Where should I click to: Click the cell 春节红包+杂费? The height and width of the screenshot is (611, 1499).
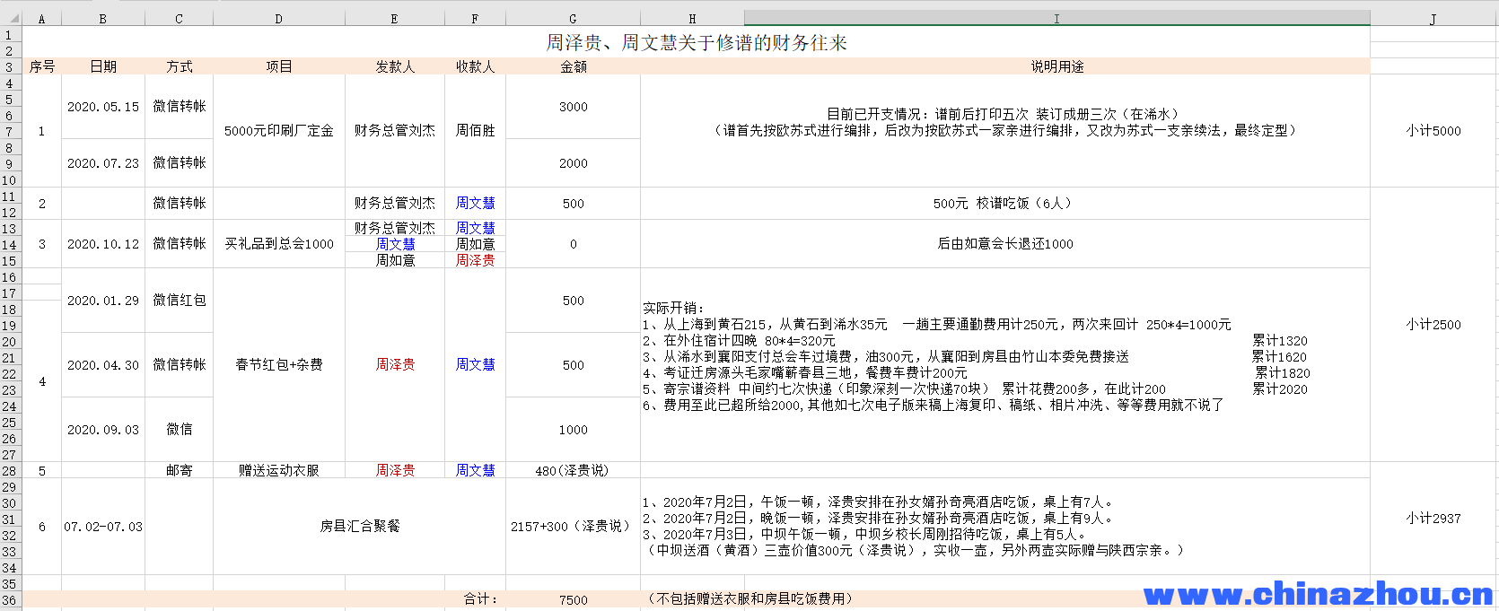pos(278,365)
